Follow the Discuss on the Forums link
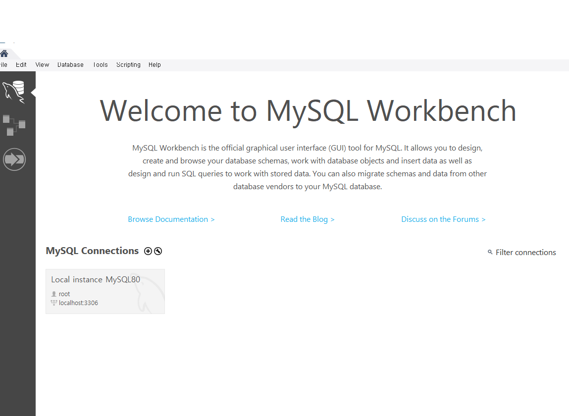This screenshot has width=569, height=416. [x=443, y=219]
